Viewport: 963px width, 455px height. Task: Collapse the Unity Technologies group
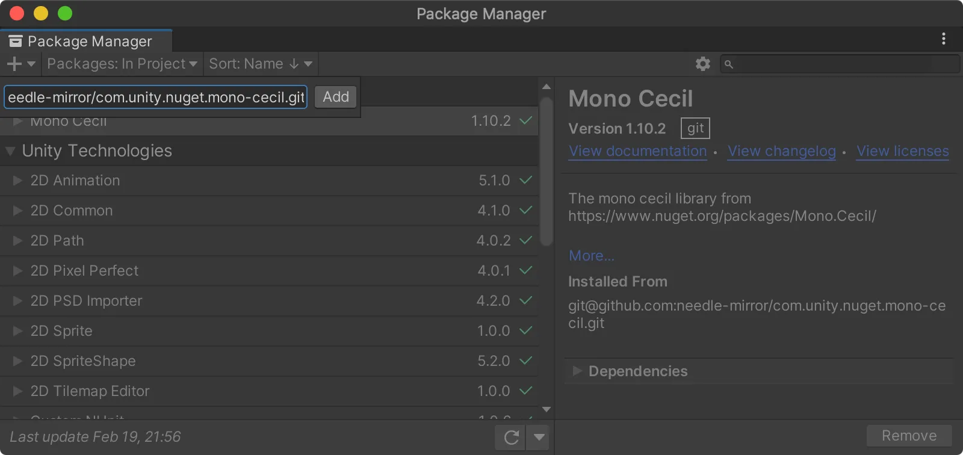pyautogui.click(x=10, y=151)
